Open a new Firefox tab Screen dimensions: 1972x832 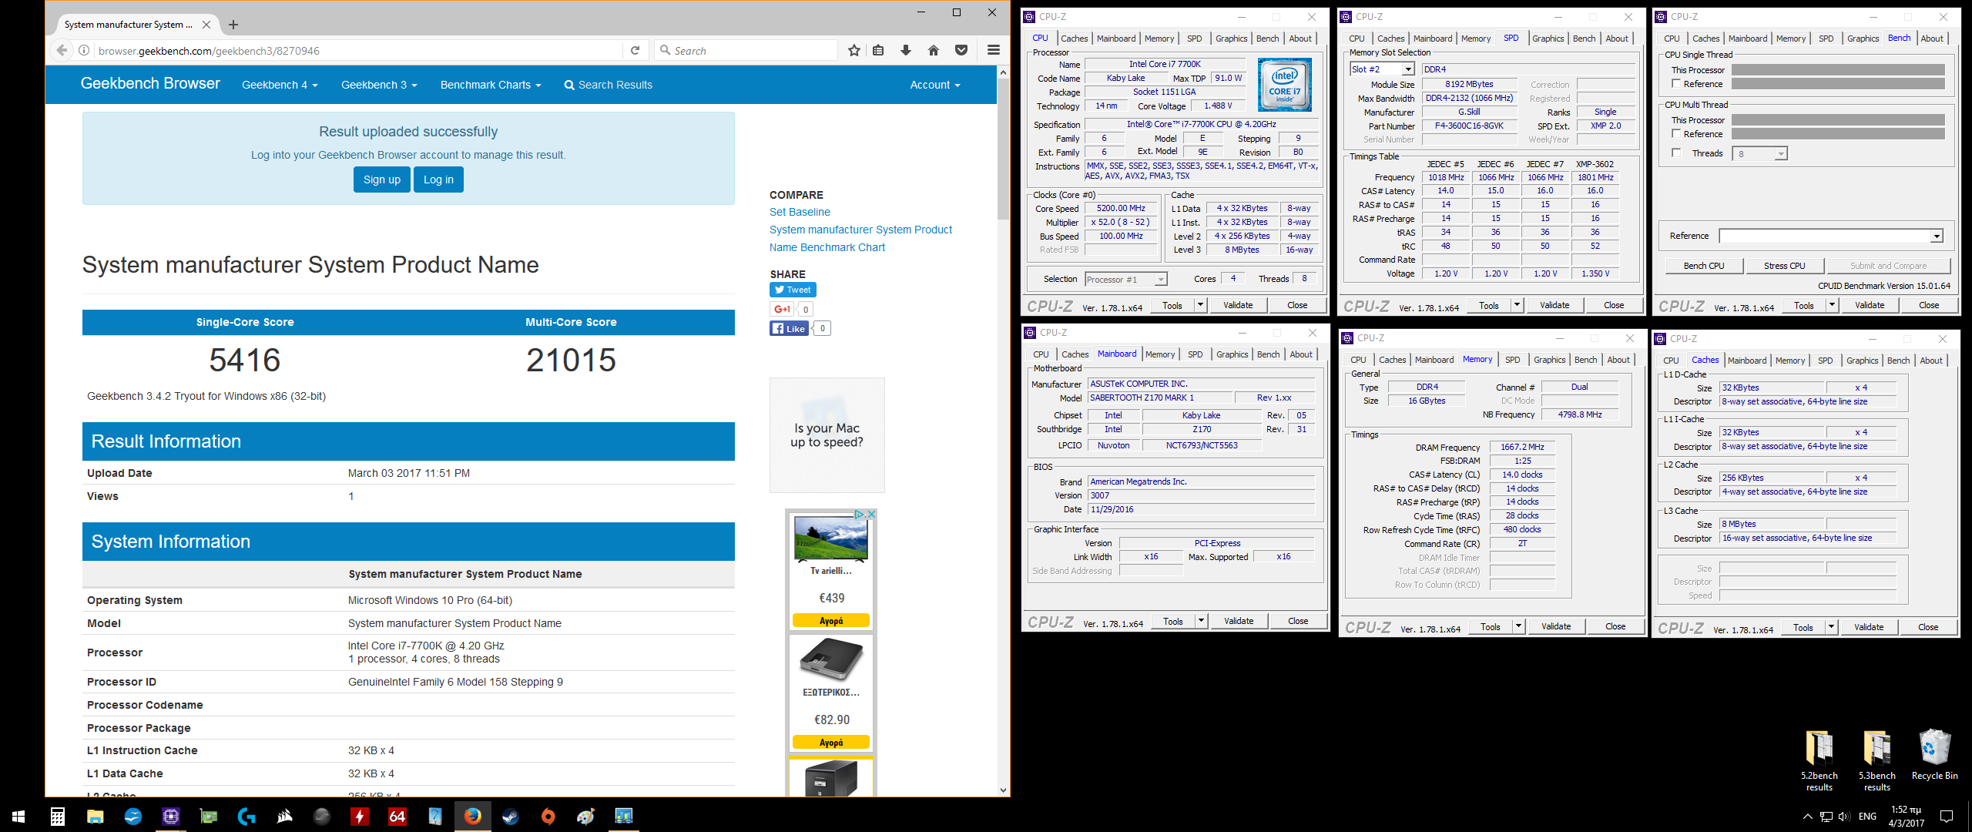click(233, 25)
